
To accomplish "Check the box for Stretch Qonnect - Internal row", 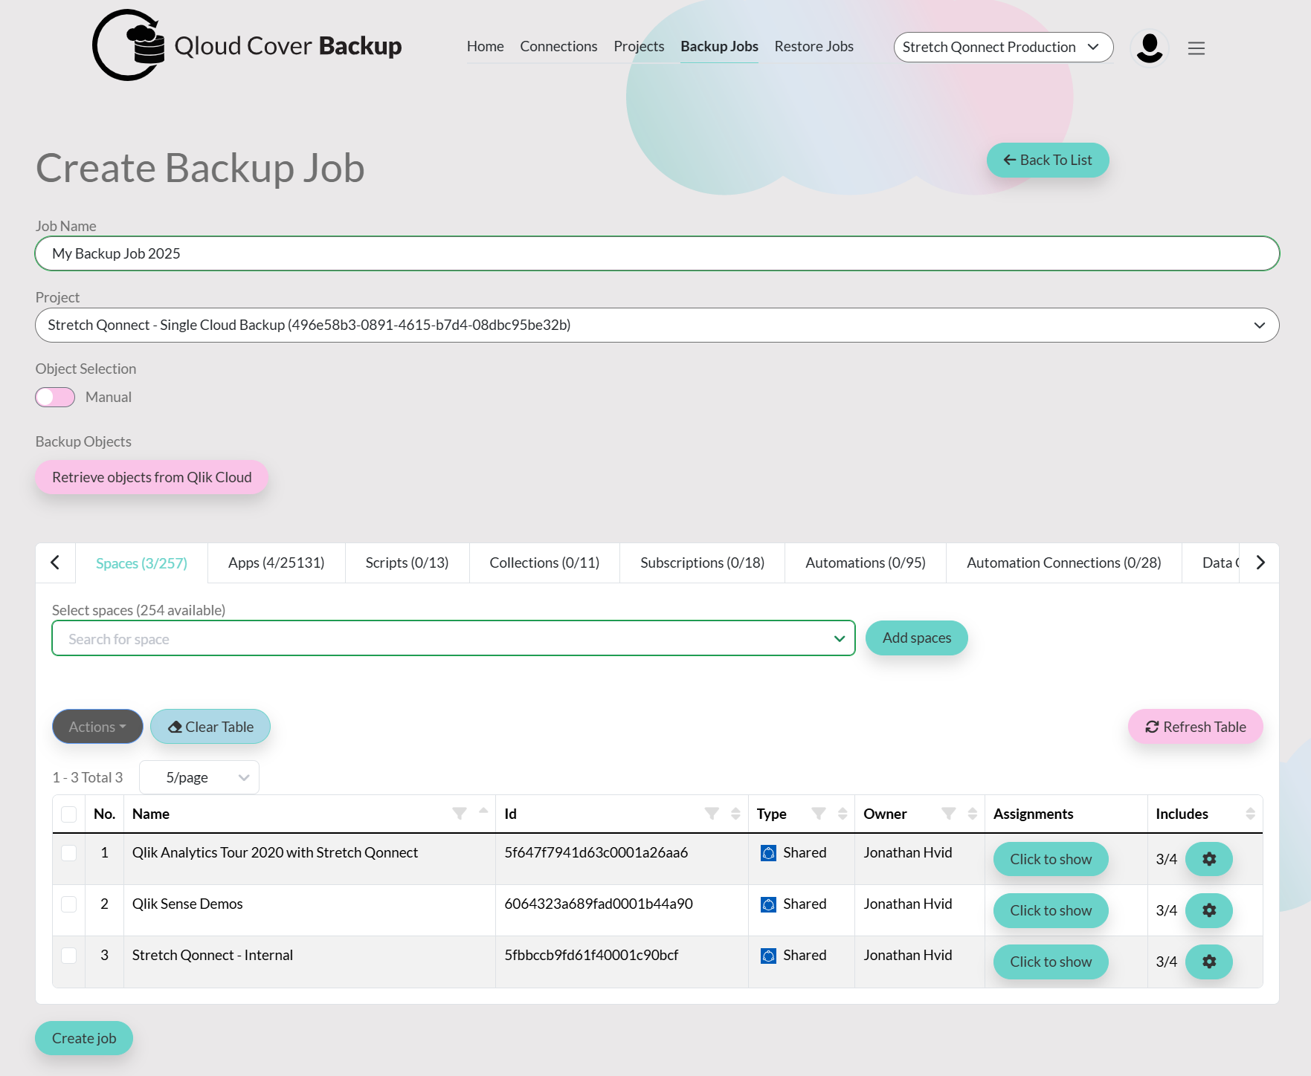I will 69,956.
